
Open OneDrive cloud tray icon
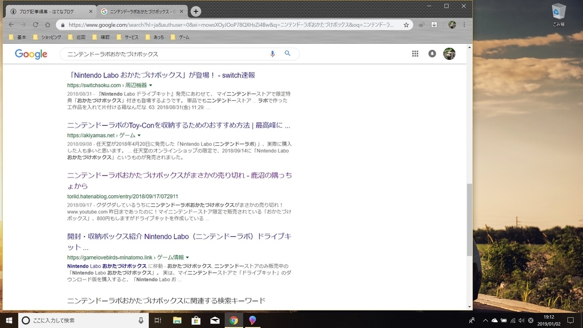(495, 320)
